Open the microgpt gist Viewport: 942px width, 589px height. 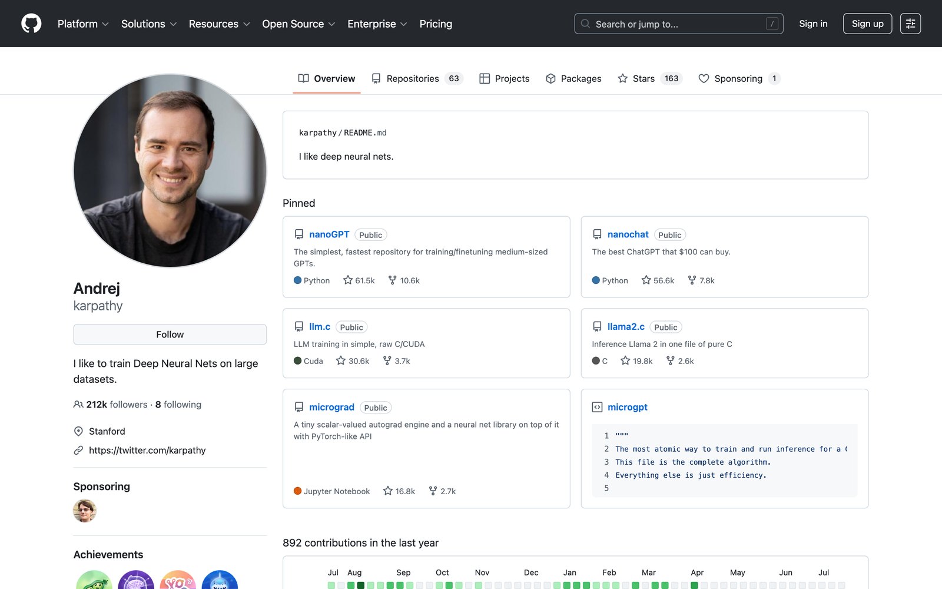(x=628, y=407)
